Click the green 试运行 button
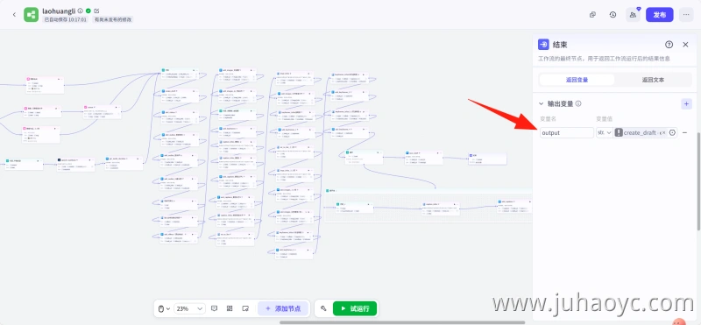The height and width of the screenshot is (325, 701). tap(355, 308)
